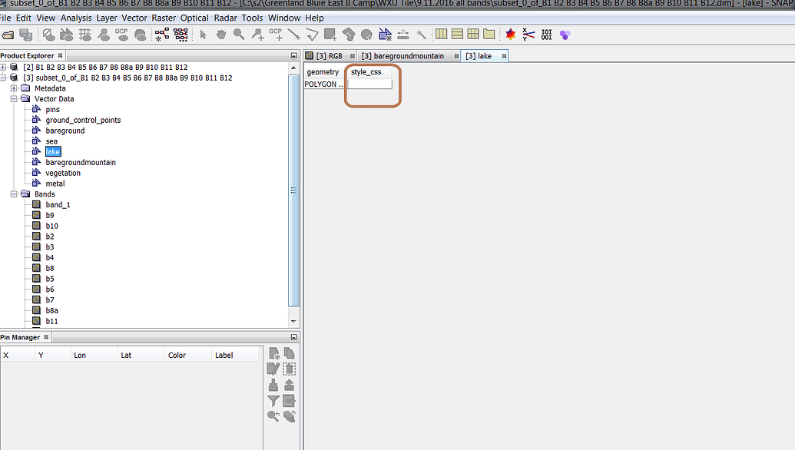Open the scatter plot X/Y tool
This screenshot has height=450, width=795.
click(x=527, y=34)
